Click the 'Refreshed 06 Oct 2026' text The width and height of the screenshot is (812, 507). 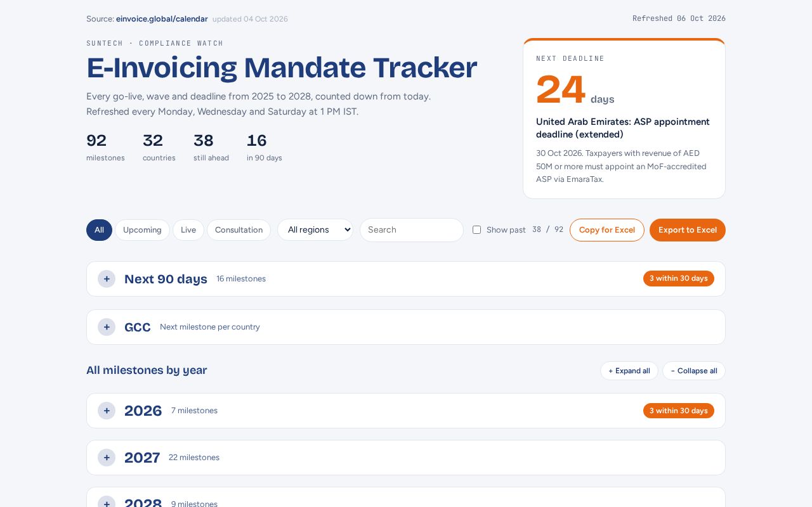point(679,18)
